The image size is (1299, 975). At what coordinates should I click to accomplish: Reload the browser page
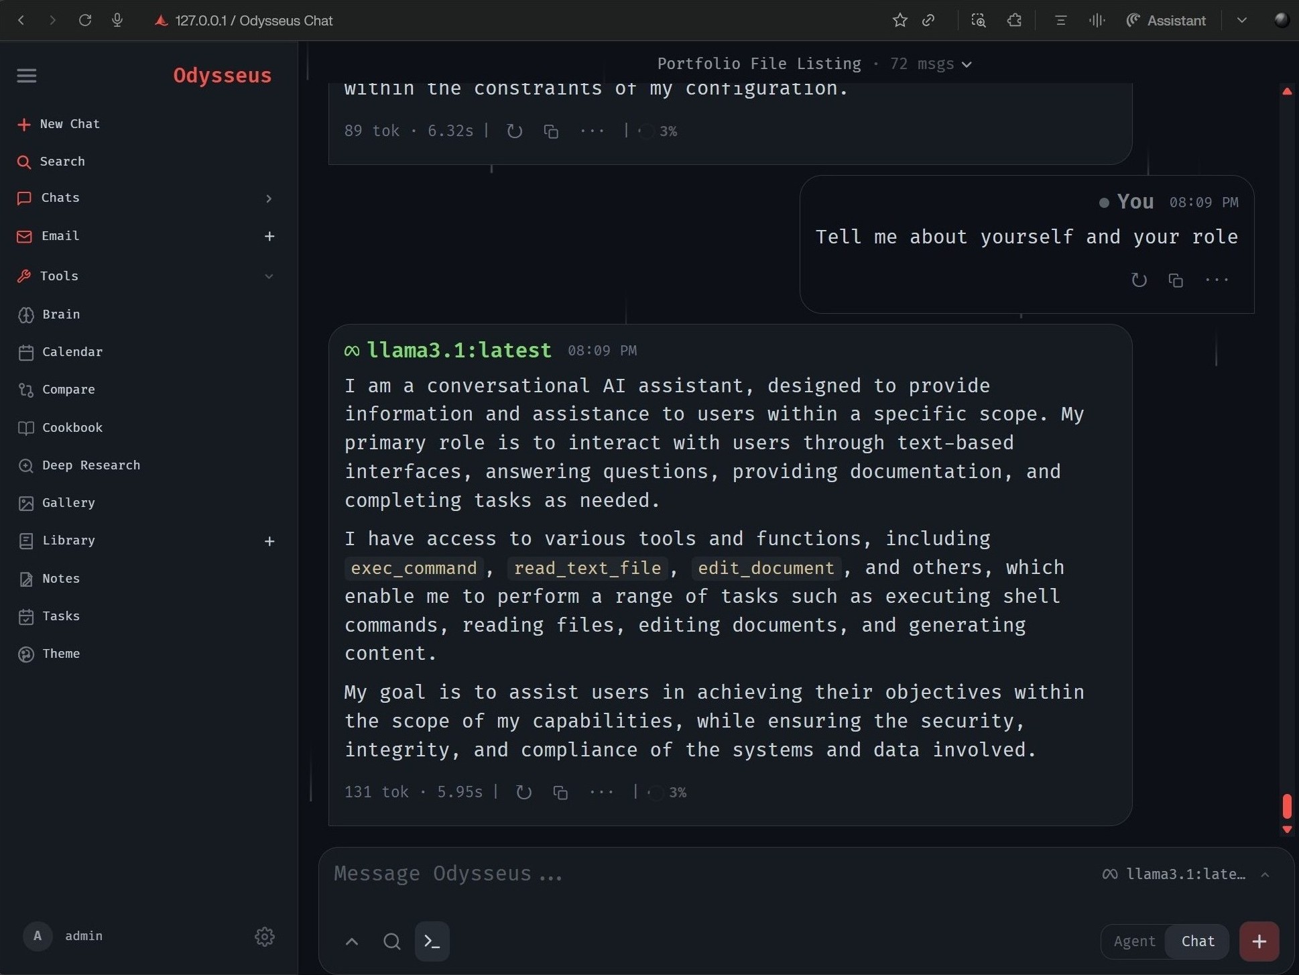tap(85, 21)
